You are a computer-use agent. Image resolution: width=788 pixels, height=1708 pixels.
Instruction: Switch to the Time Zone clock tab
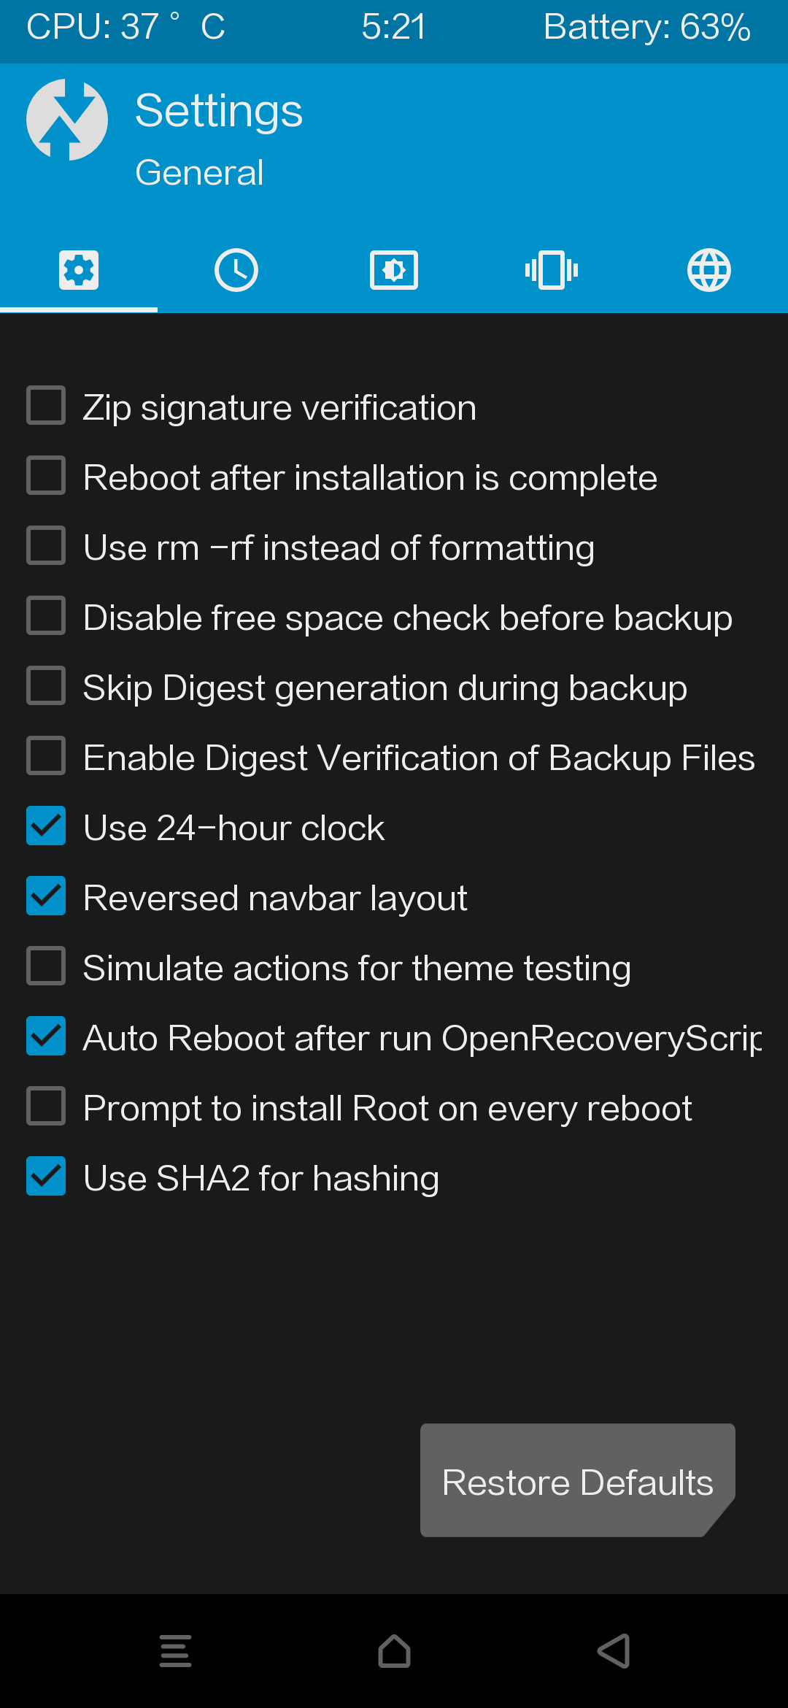[x=236, y=270]
